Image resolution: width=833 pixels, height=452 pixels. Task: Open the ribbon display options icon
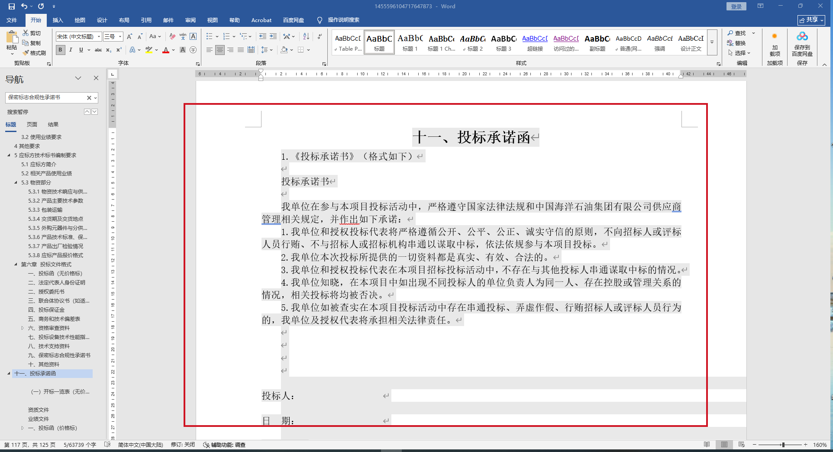point(760,6)
